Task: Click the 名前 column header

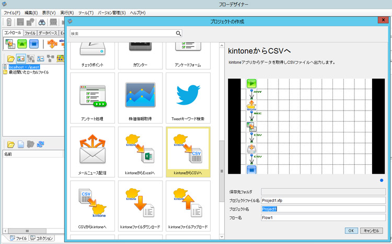Action: point(33,154)
